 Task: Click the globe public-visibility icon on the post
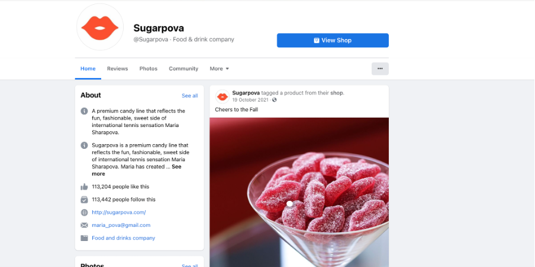point(275,100)
